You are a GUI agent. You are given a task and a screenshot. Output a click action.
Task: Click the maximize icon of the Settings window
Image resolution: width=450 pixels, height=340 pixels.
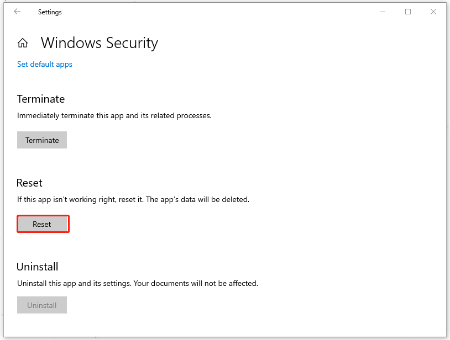click(408, 11)
